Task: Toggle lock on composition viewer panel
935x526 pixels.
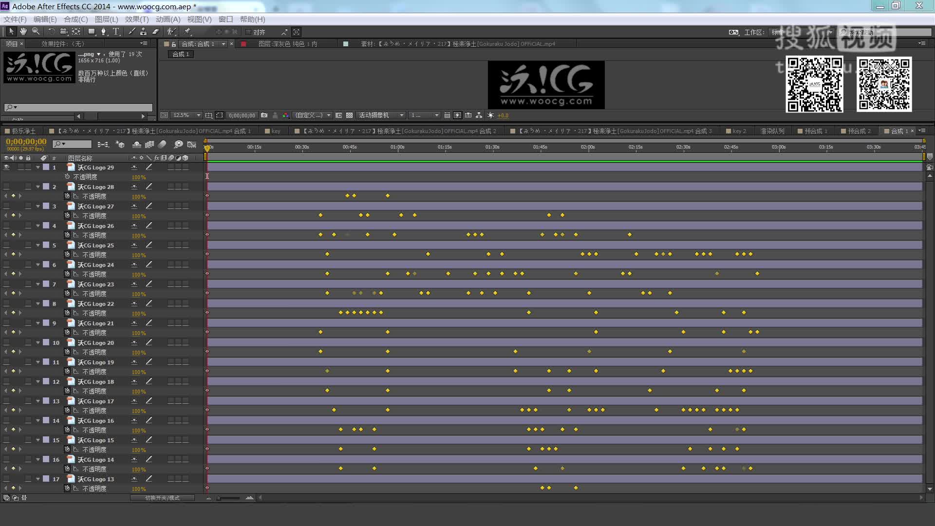Action: [x=174, y=44]
